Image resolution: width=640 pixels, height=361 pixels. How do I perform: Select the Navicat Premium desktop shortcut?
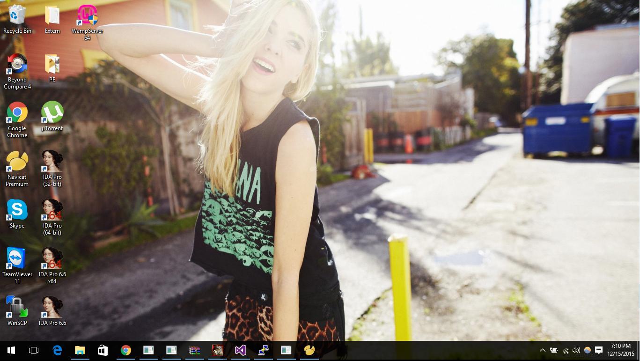pos(17,169)
